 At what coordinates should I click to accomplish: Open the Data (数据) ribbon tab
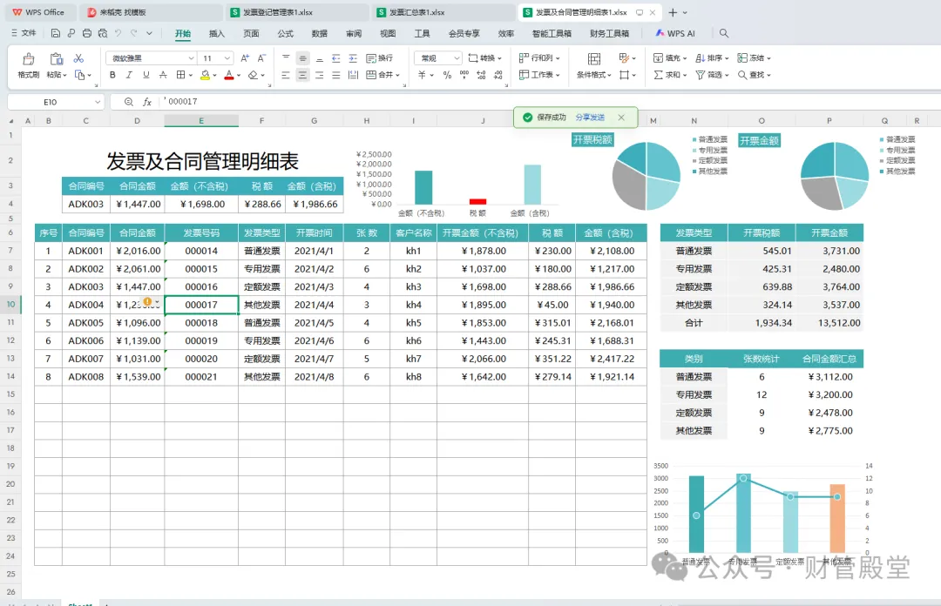click(x=319, y=34)
